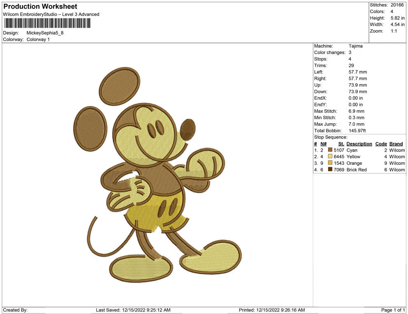Click the 'Production Worksheet' heading

(40, 7)
